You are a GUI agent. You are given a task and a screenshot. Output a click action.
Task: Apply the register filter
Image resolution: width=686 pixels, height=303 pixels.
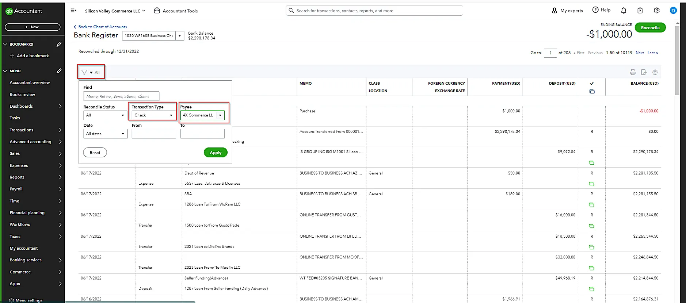(216, 153)
